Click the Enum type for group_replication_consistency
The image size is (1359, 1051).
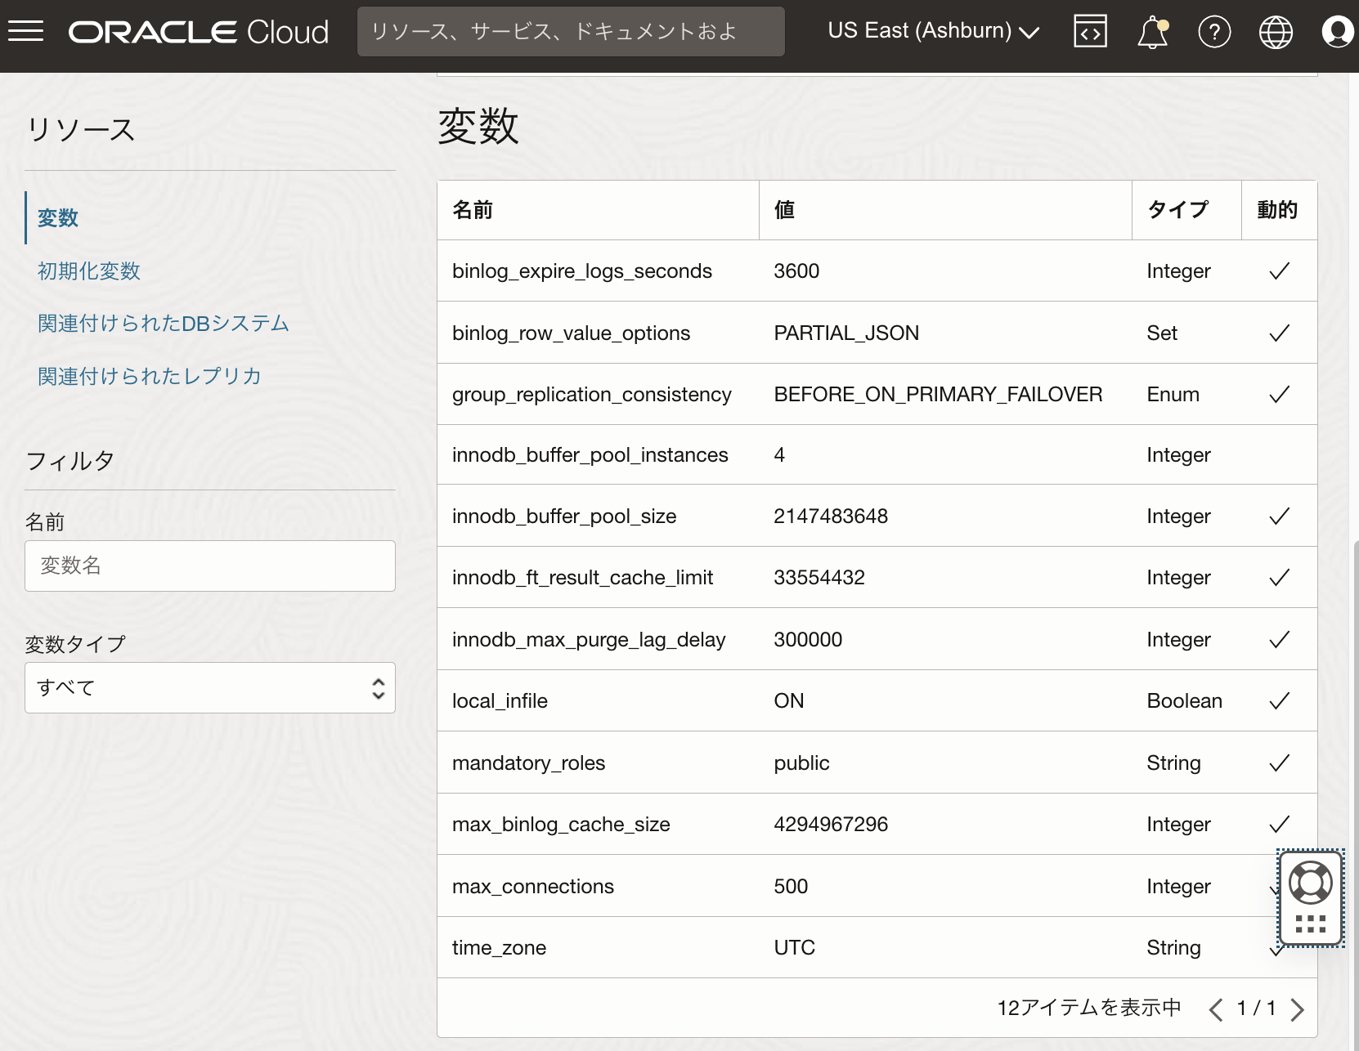pyautogui.click(x=1173, y=395)
